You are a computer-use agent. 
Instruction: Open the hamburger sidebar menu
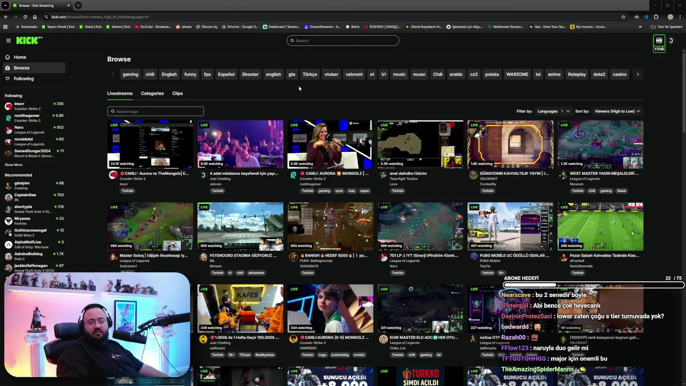[x=8, y=40]
